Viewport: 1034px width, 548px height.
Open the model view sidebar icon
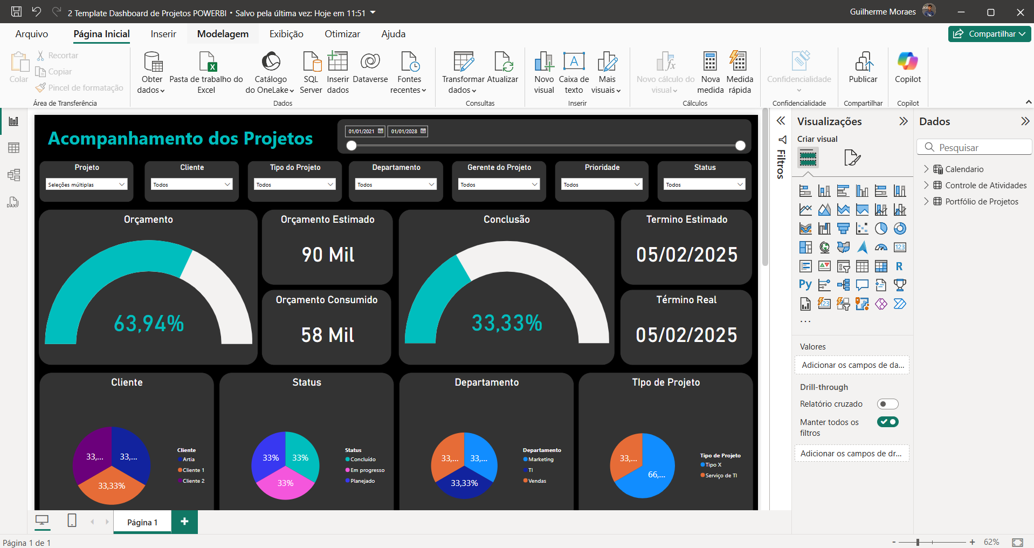click(x=13, y=175)
